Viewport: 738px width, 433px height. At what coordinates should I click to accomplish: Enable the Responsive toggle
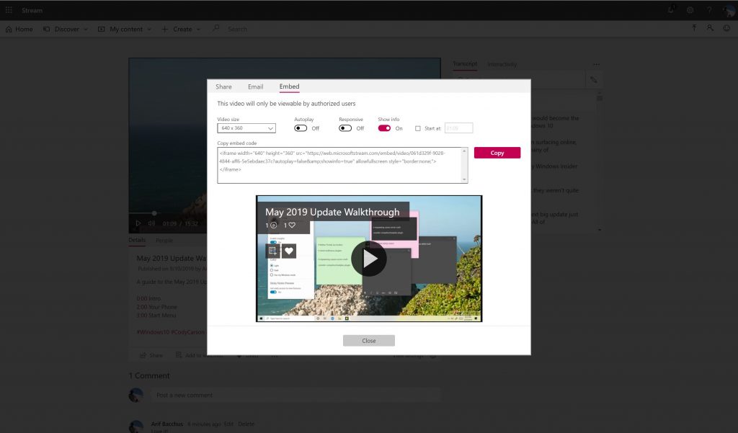point(345,128)
